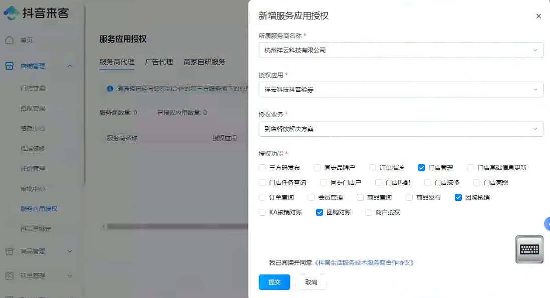Click the 服务商数量: 0 text
Image resolution: width=550 pixels, height=298 pixels.
tap(118, 113)
